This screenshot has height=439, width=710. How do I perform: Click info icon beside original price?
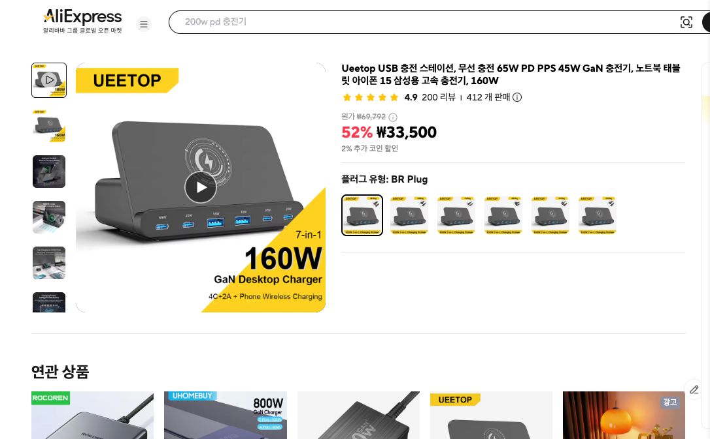click(x=393, y=117)
